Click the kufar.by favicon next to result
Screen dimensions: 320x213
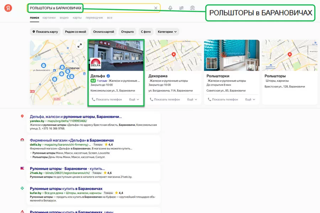click(22, 188)
